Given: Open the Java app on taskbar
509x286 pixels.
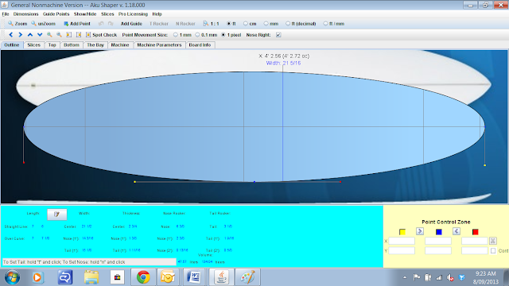Looking at the screenshot, I should tap(221, 277).
